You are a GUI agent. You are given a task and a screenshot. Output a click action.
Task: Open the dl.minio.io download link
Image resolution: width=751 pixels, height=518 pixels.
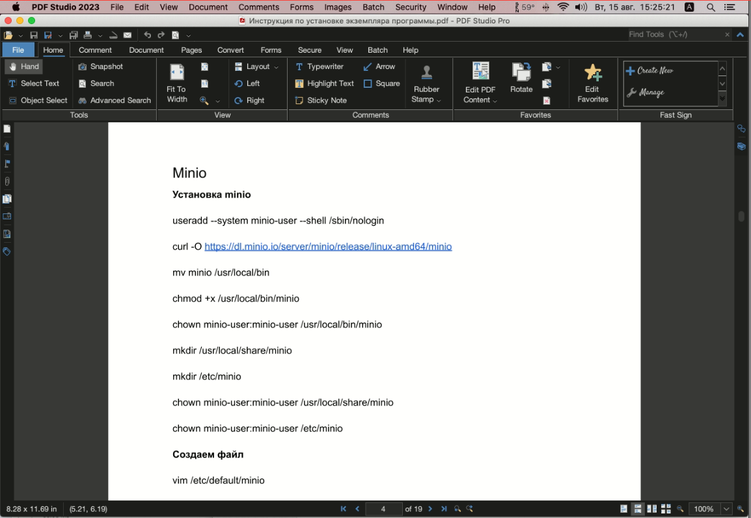pos(328,247)
